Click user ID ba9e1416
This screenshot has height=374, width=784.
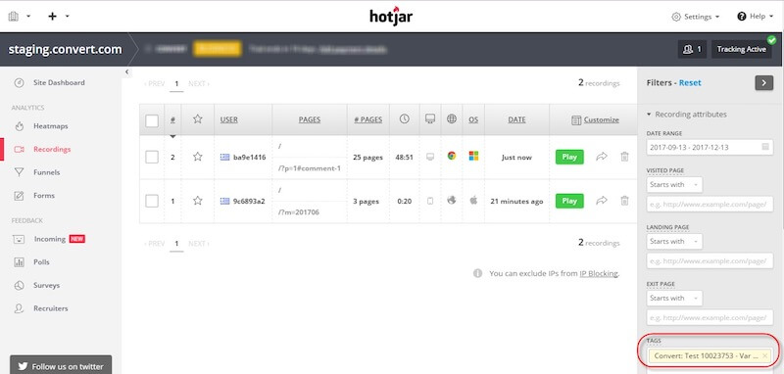pos(250,158)
